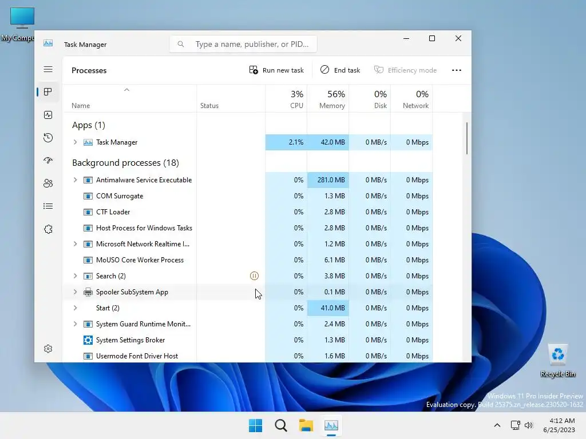The image size is (586, 439).
Task: Expand the Start (2) process group
Action: [75, 308]
